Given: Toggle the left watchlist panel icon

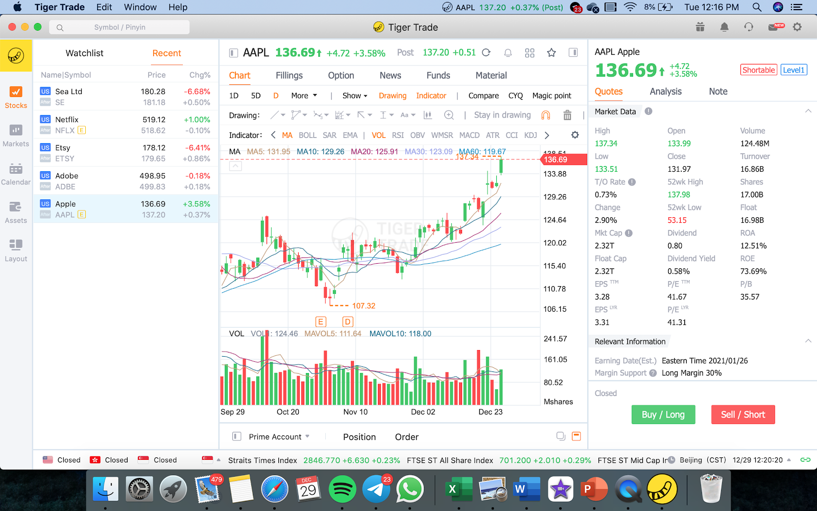Looking at the screenshot, I should pos(233,53).
